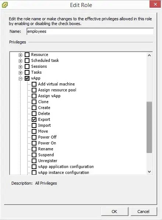Enable vApp instance configuration checkbox
The width and height of the screenshot is (162, 220).
point(34,172)
